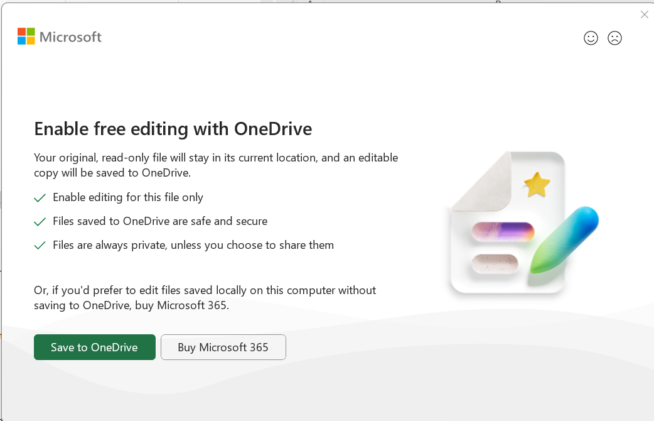Select the Buy Microsoft 365 button
The width and height of the screenshot is (654, 421).
point(223,347)
